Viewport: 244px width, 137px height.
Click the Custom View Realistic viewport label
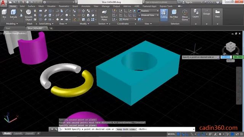click(14, 33)
